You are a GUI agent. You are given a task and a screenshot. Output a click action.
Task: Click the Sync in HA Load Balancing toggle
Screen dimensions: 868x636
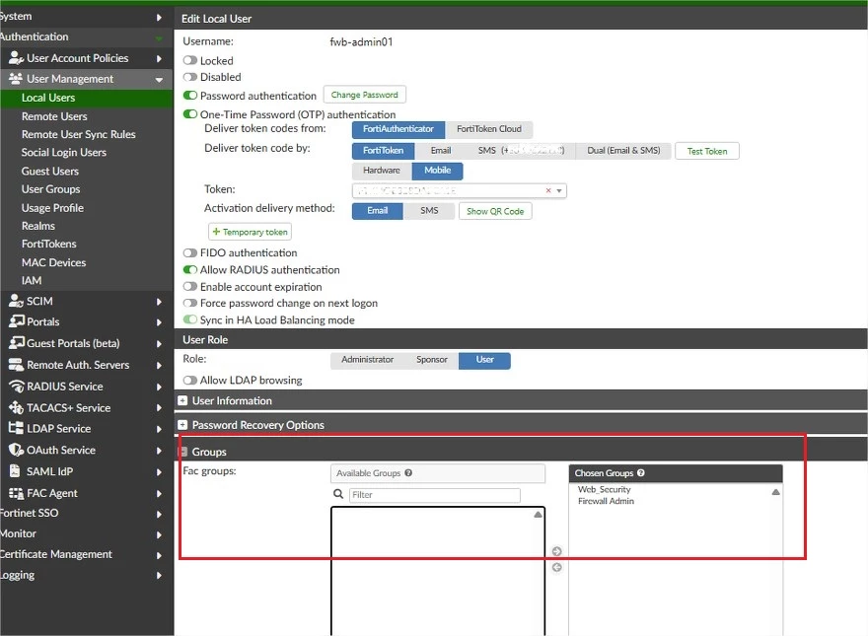(x=189, y=319)
